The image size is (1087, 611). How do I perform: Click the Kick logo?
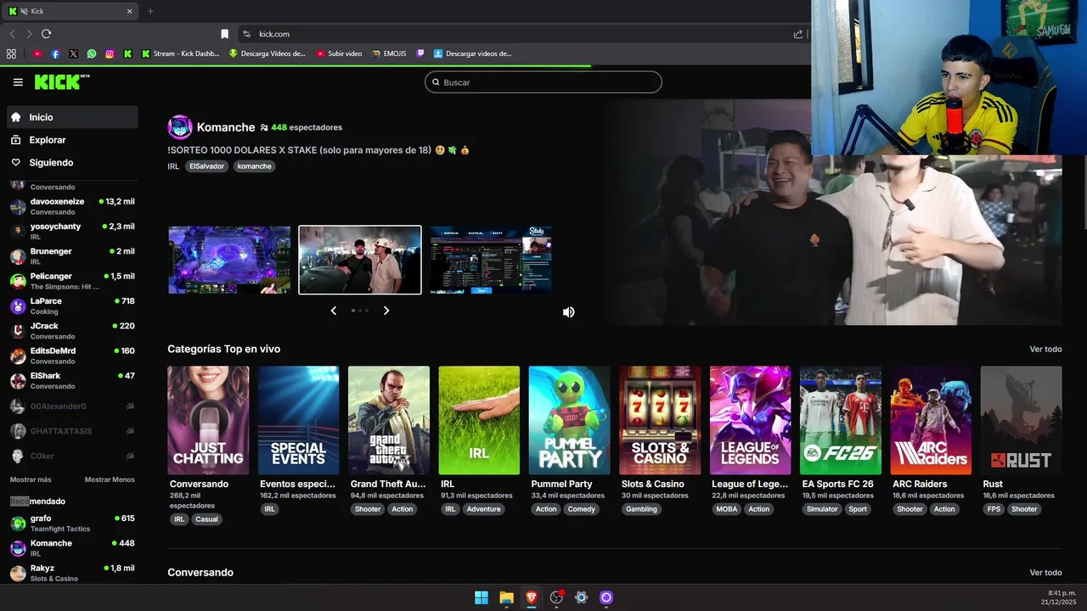click(61, 81)
